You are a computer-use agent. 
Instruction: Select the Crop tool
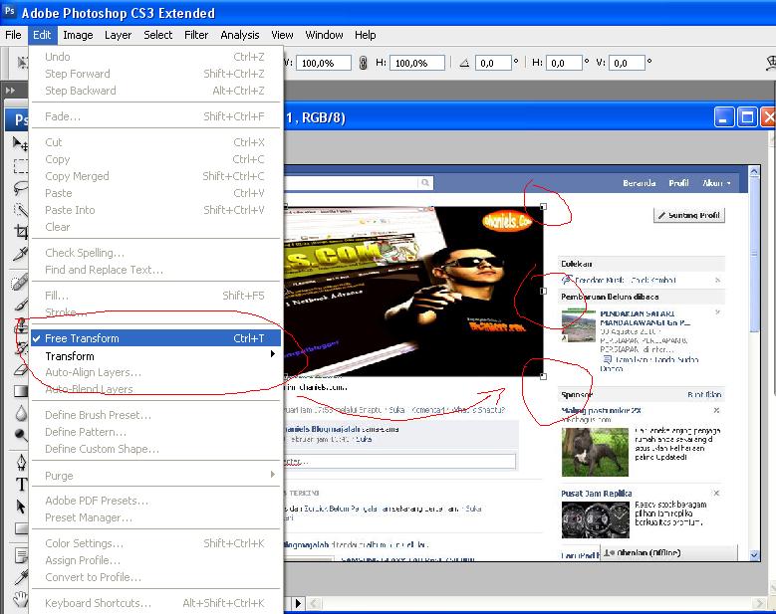pos(20,231)
